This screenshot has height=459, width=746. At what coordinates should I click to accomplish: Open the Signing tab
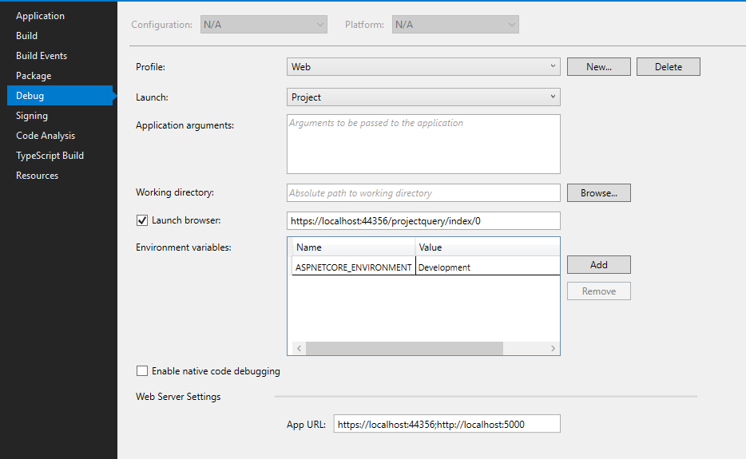click(x=32, y=116)
